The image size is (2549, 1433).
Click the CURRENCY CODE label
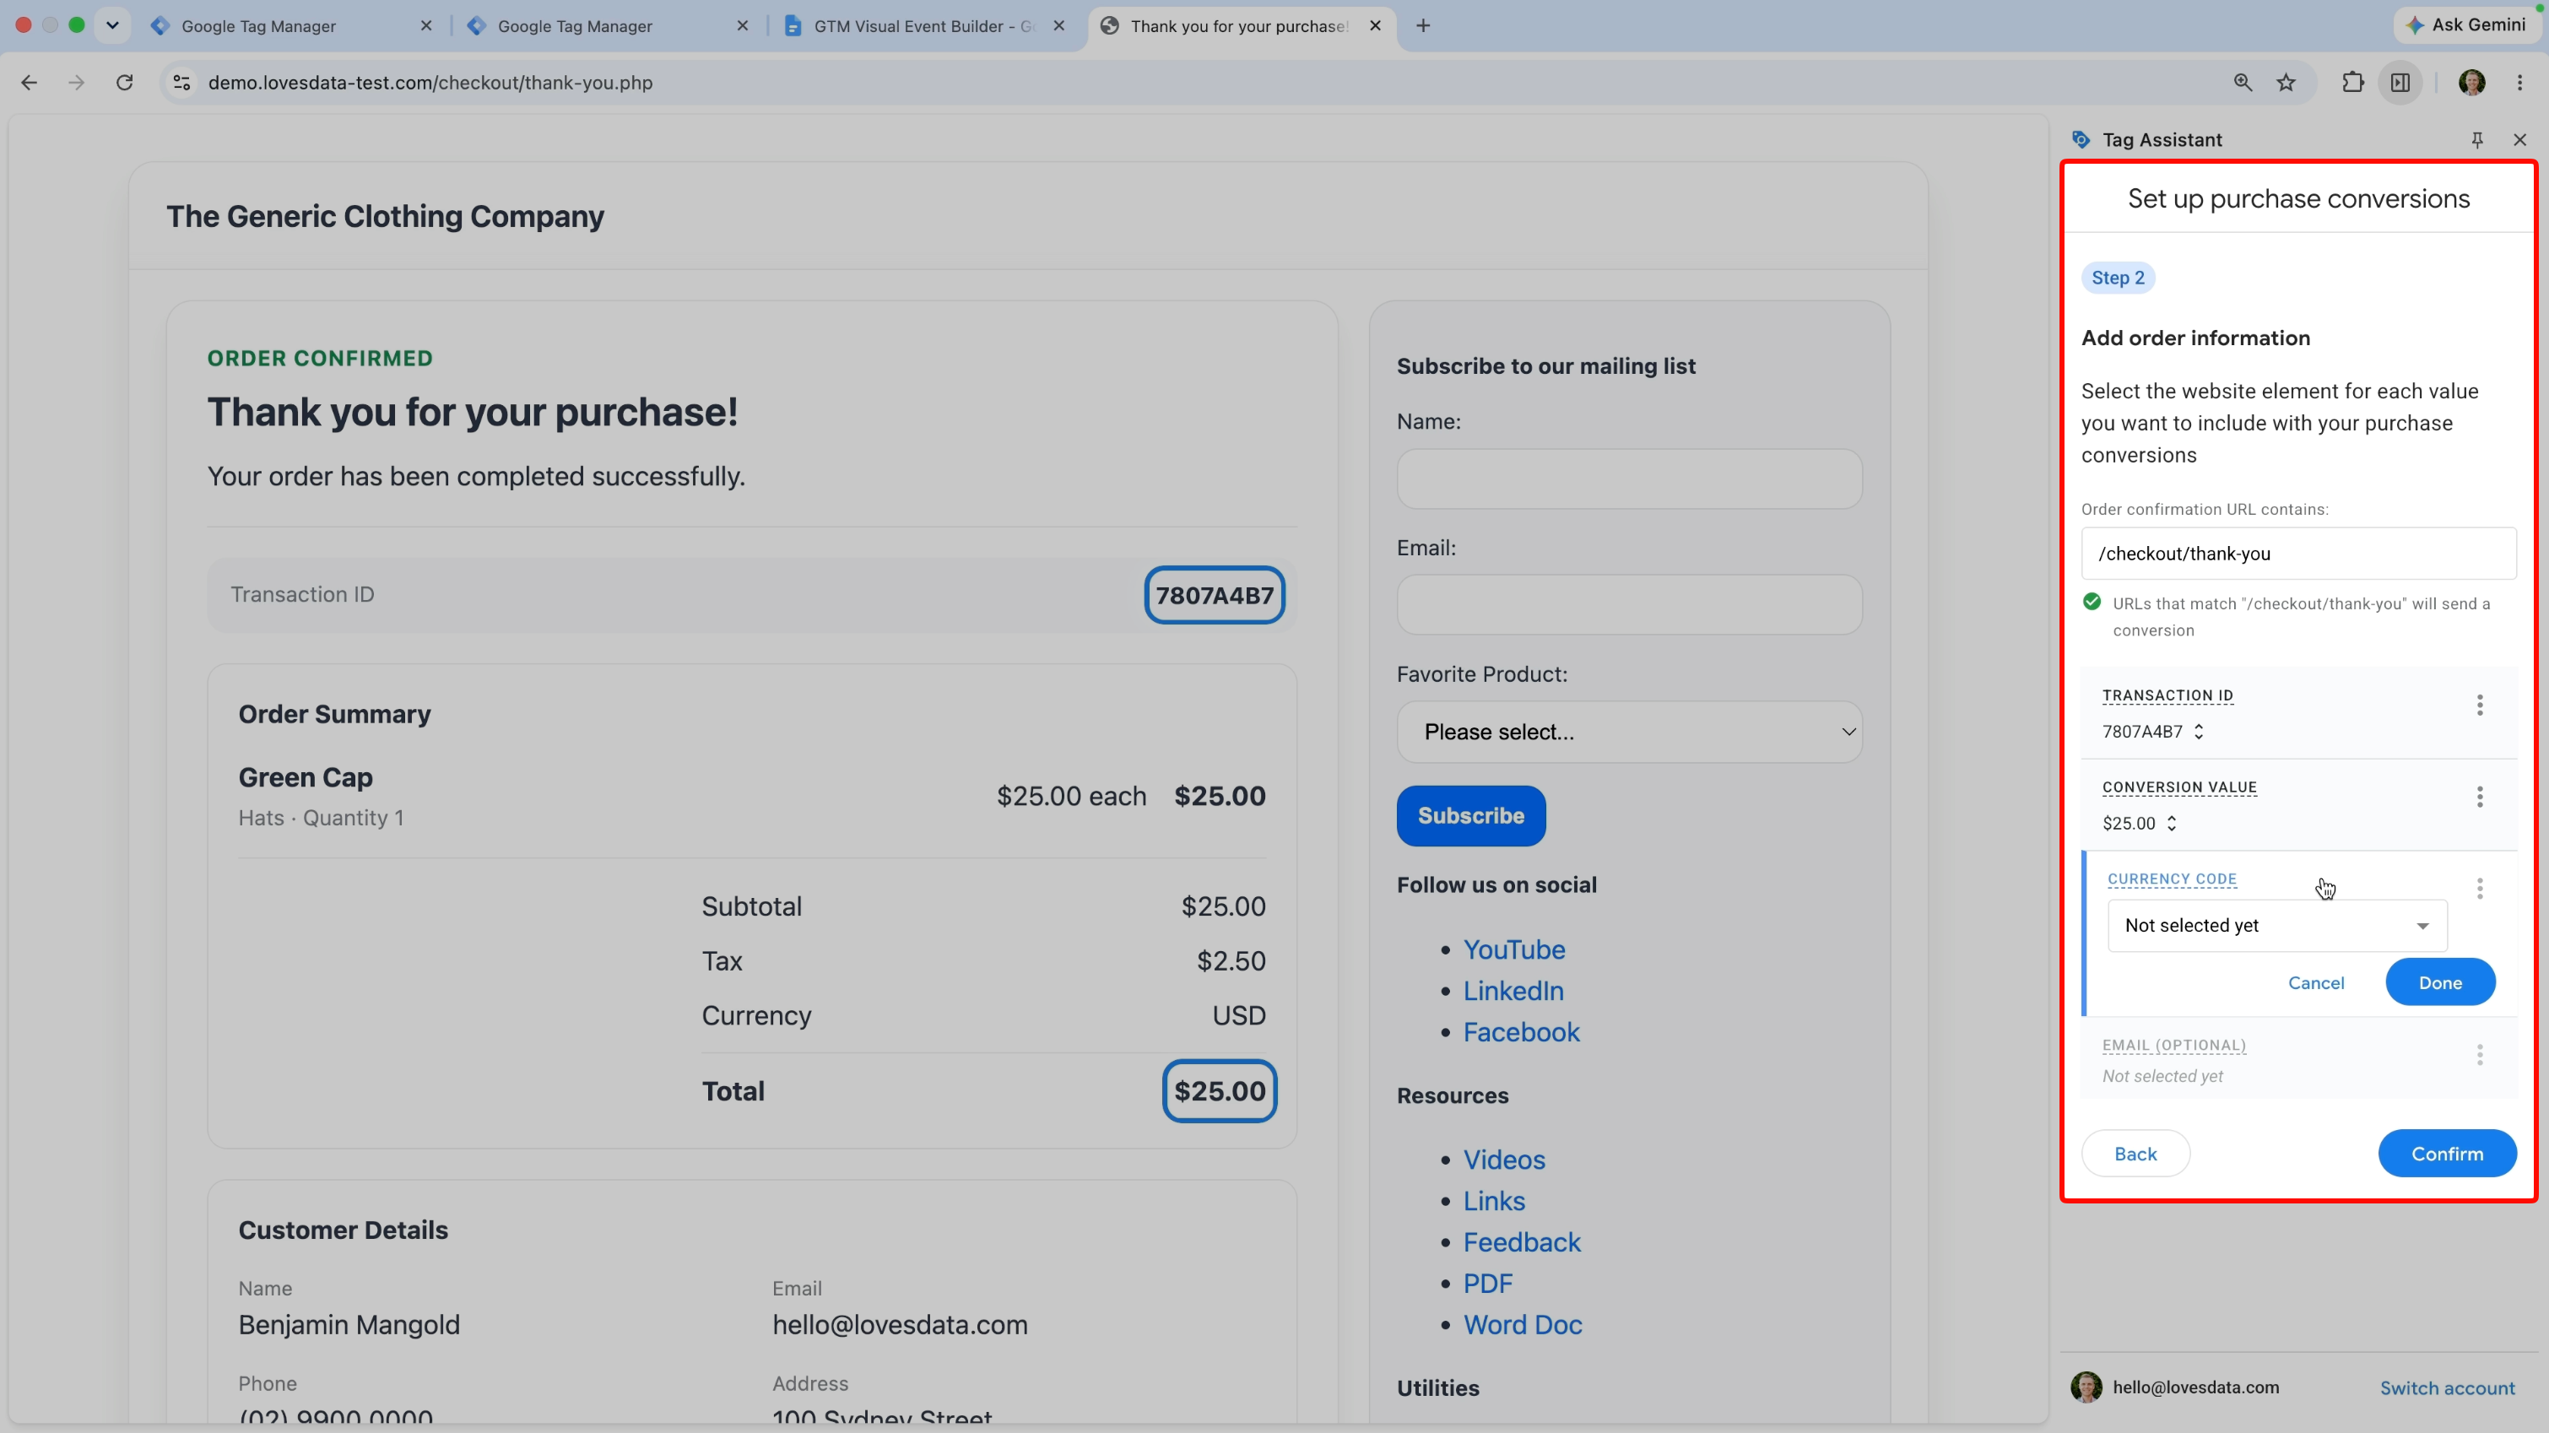[2171, 879]
